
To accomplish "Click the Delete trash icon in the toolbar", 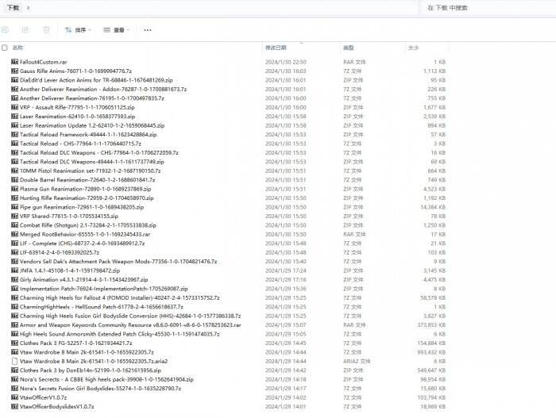I will tap(46, 30).
